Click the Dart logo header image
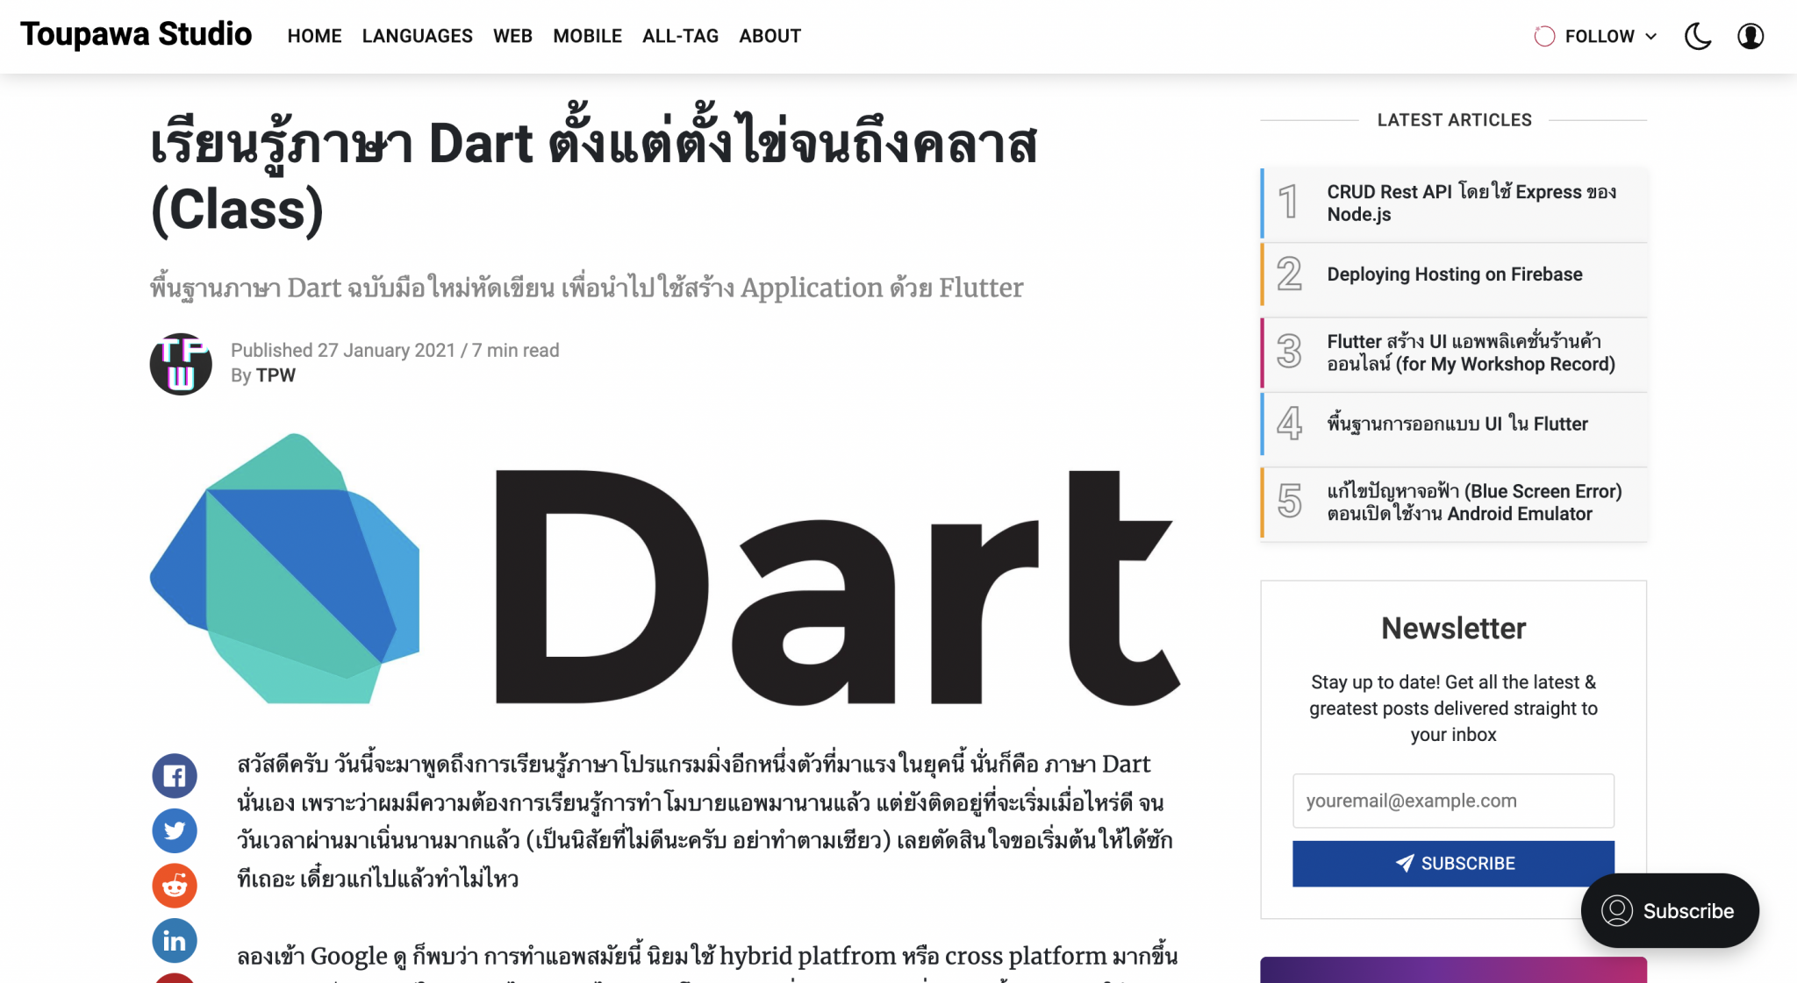Image resolution: width=1797 pixels, height=983 pixels. coord(665,568)
